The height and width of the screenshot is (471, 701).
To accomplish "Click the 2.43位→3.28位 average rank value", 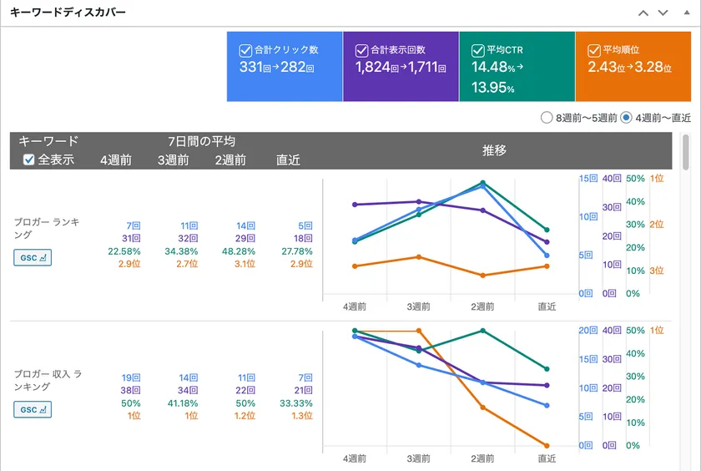I will click(x=630, y=68).
